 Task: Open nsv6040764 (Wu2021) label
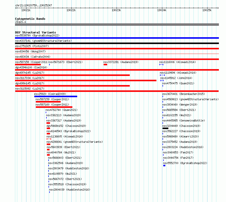coord(61,152)
